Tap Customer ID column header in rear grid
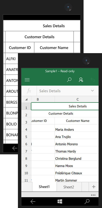Viewport: 102px width, 208px height. (20, 48)
